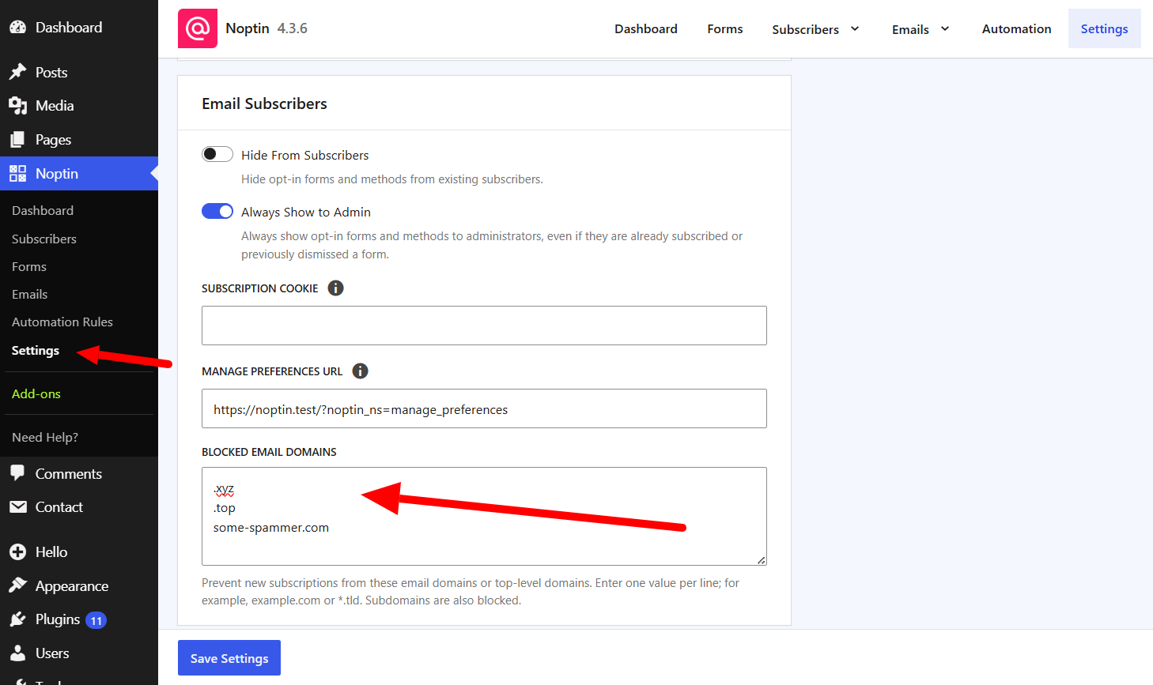Open Need Help? in sidebar
The width and height of the screenshot is (1153, 685).
tap(45, 437)
